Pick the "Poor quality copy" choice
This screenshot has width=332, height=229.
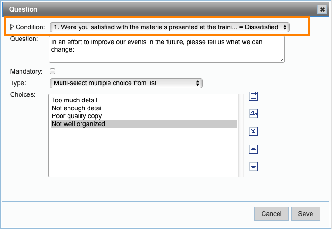76,116
